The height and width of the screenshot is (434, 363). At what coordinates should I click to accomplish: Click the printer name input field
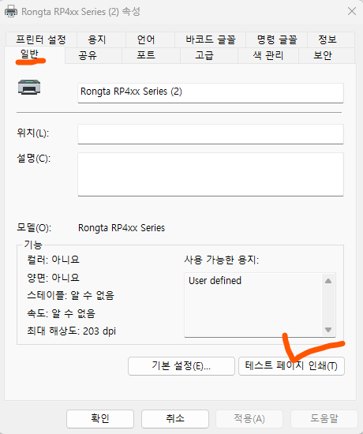point(211,93)
